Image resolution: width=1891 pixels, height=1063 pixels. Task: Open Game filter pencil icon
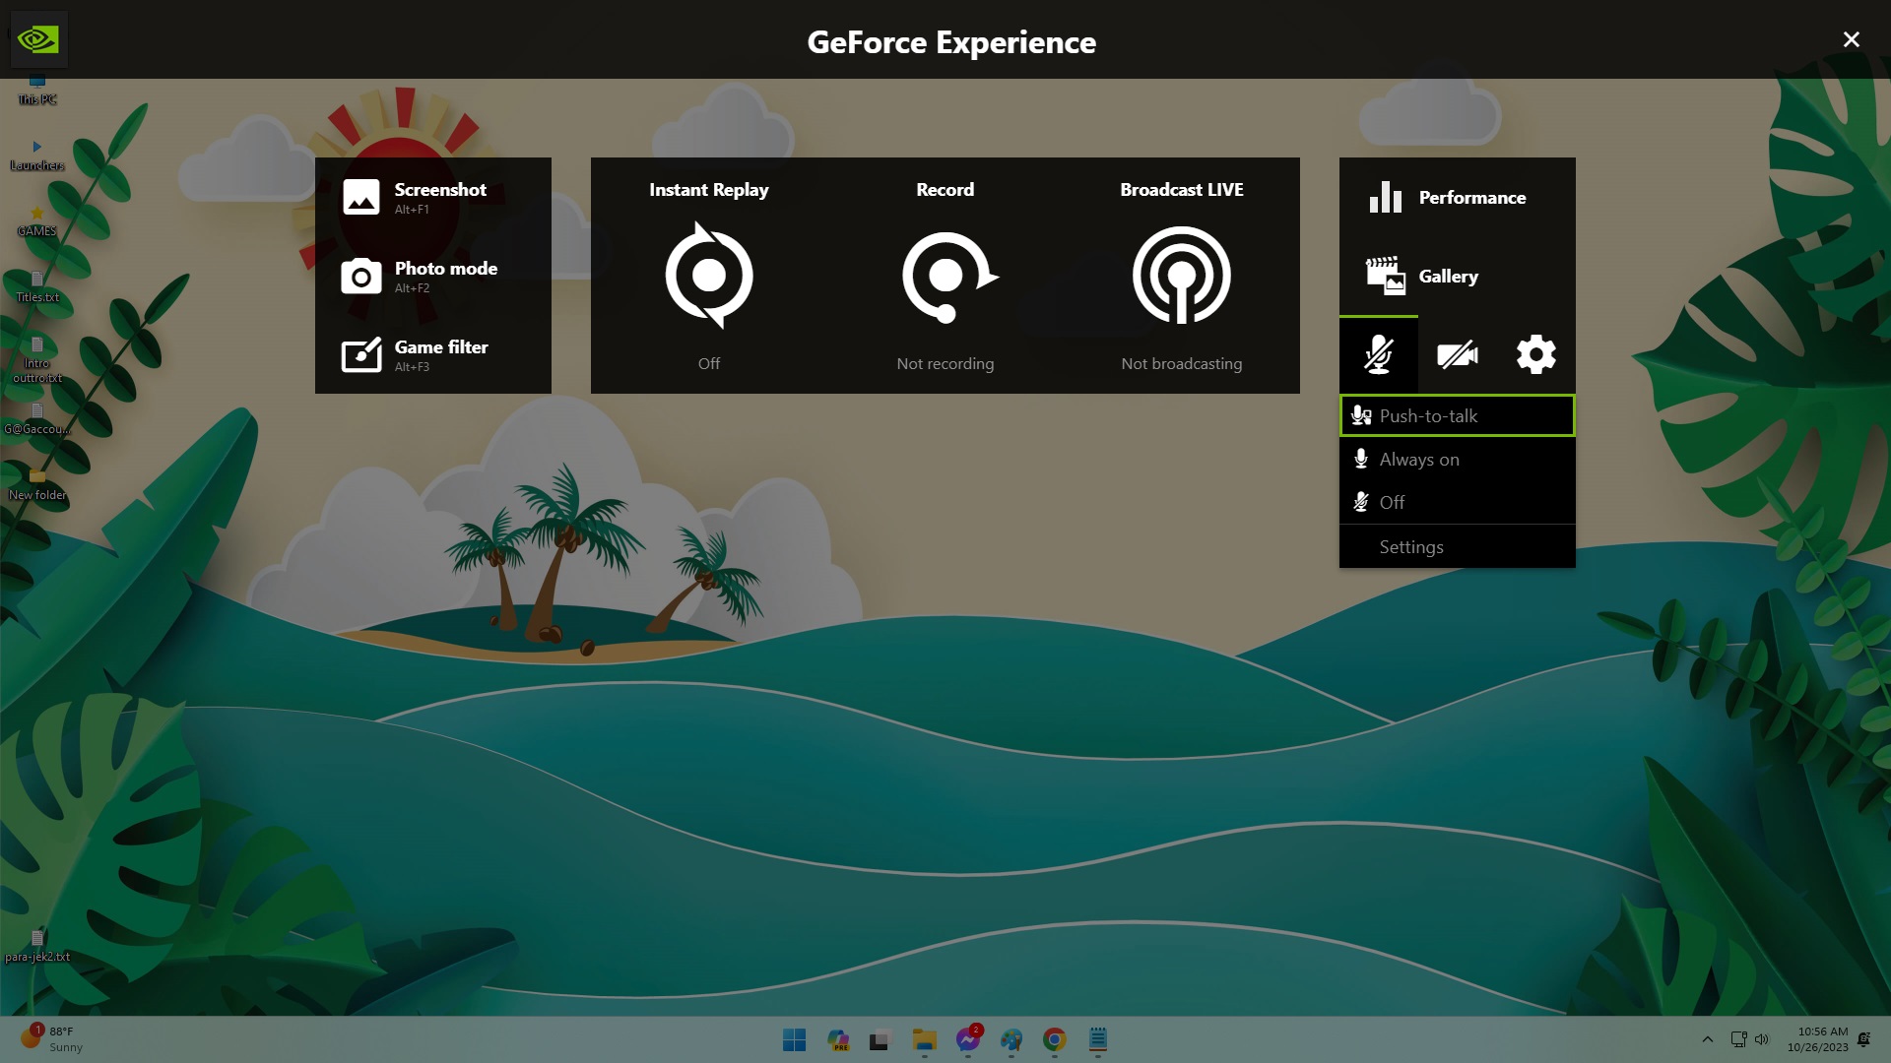tap(360, 354)
